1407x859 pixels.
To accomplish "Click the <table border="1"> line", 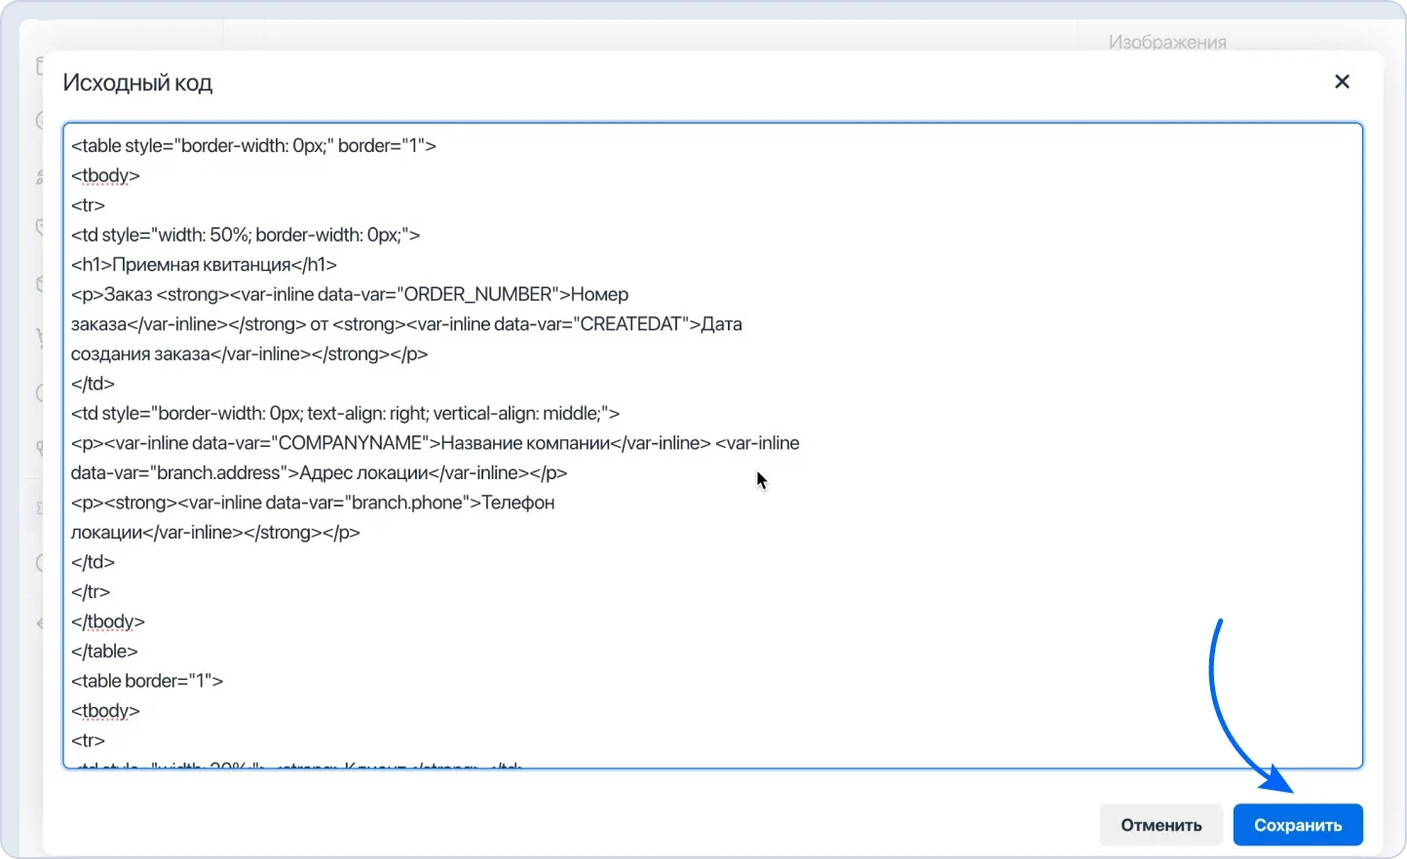I will (x=147, y=682).
